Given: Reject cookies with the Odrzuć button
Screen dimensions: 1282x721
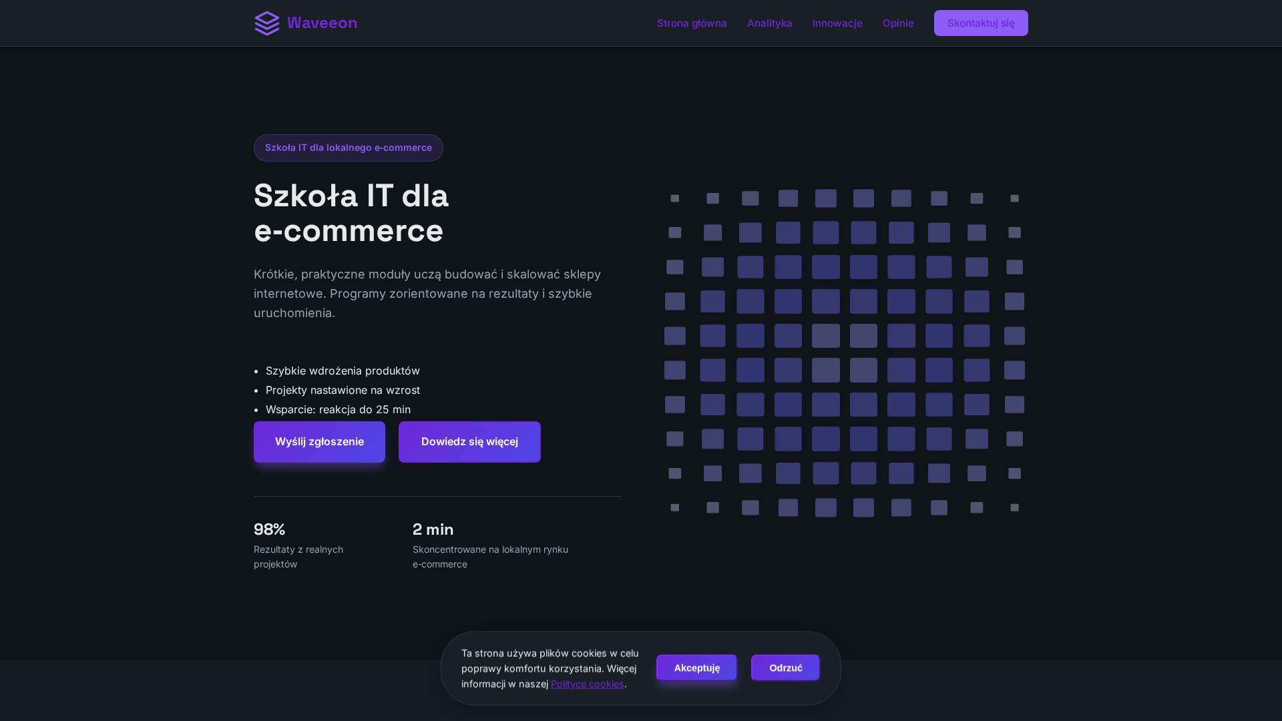Looking at the screenshot, I should pyautogui.click(x=785, y=668).
